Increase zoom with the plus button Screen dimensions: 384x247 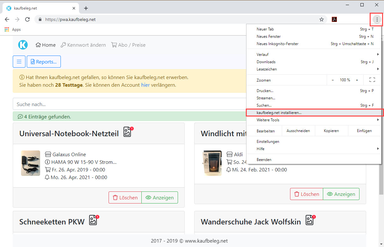pyautogui.click(x=357, y=80)
